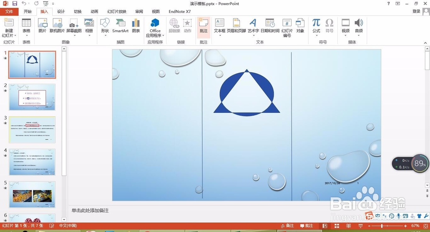Add a comment with the 批注 ribbon icon

click(x=203, y=23)
